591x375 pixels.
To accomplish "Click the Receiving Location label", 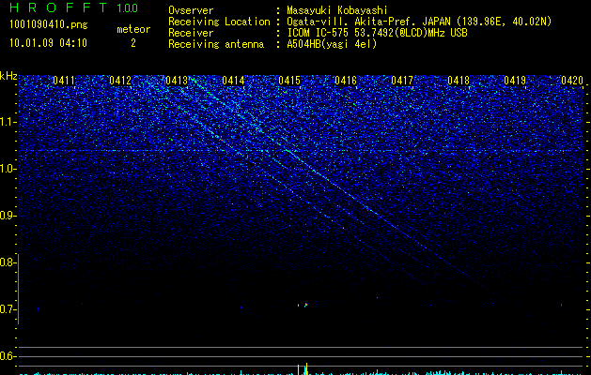I will 219,22.
